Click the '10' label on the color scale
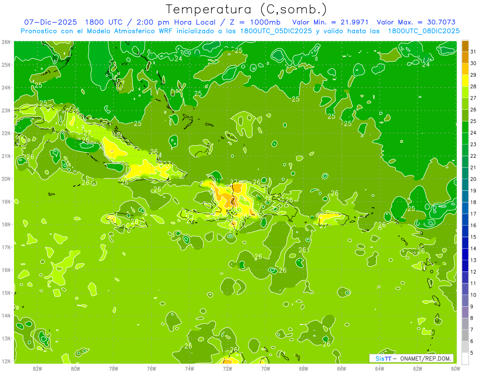 click(474, 295)
